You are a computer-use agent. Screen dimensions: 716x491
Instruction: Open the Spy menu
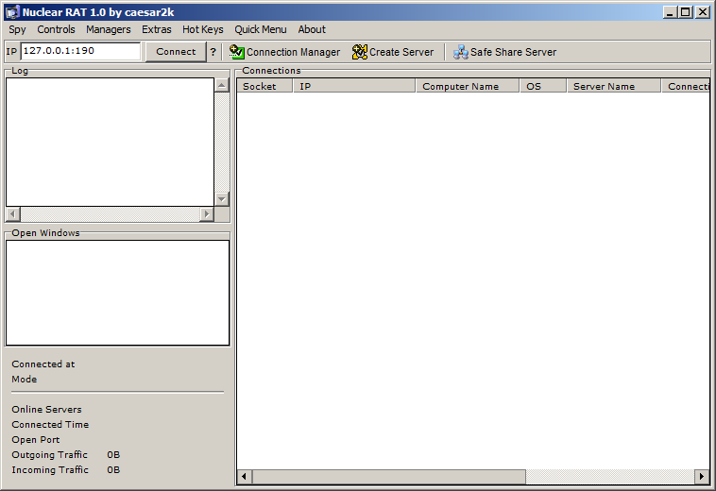tap(18, 29)
